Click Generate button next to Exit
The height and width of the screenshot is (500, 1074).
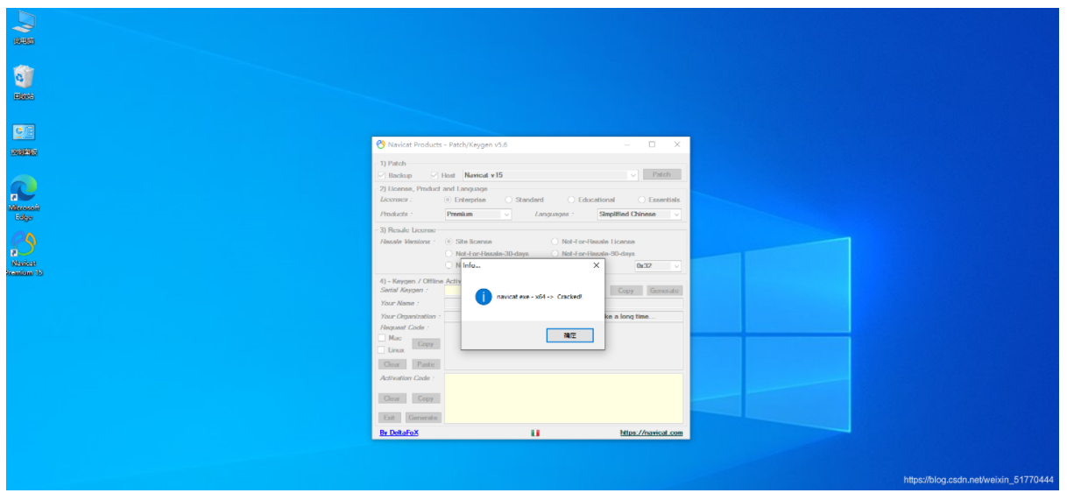[x=422, y=418]
